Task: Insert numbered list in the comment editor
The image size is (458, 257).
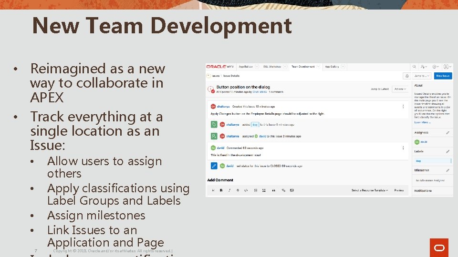Action: (264, 190)
